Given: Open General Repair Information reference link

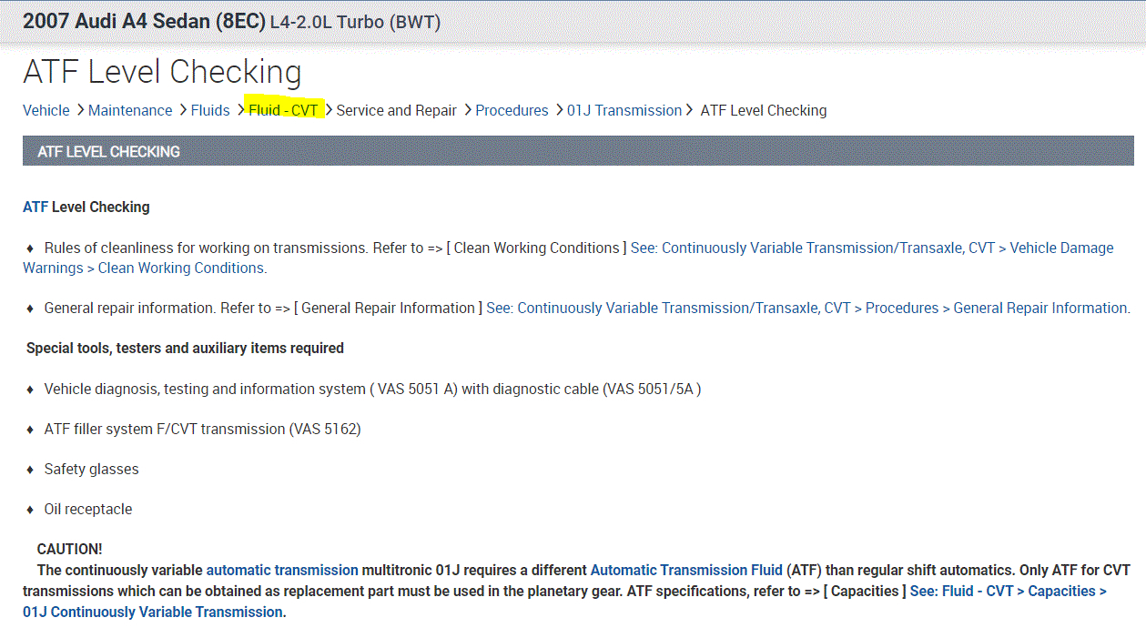Looking at the screenshot, I should (808, 308).
